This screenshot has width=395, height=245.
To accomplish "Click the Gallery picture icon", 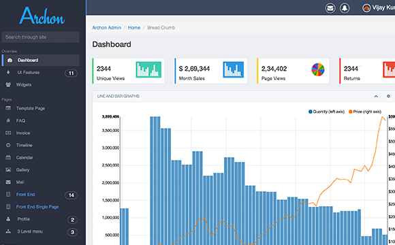I will (8, 169).
